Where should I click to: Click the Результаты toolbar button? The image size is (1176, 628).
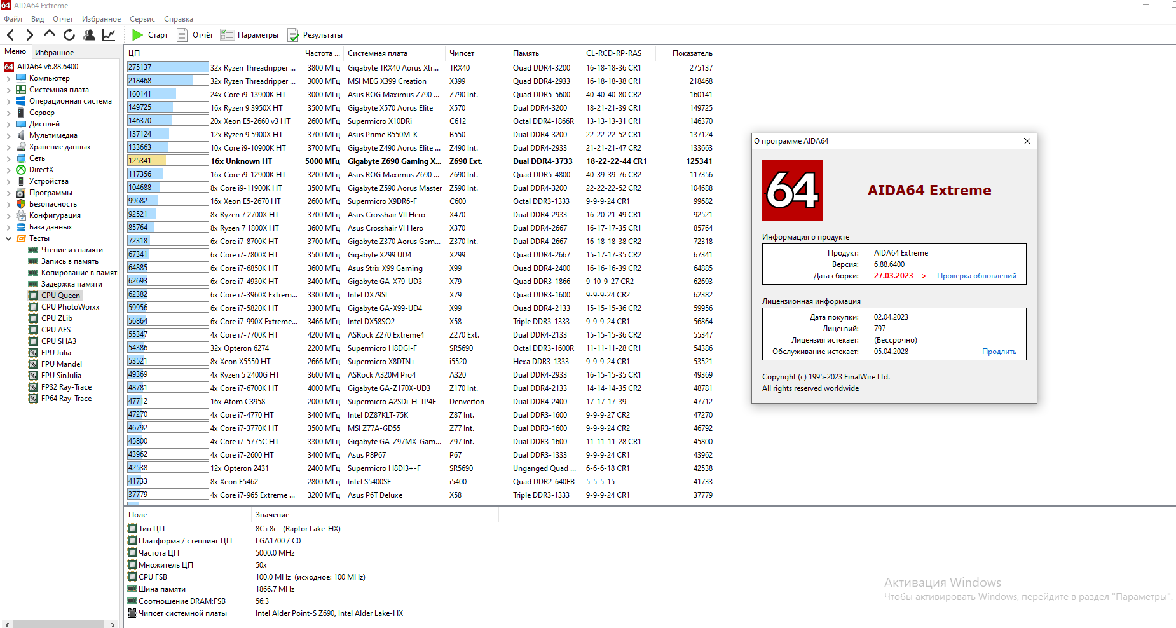tap(315, 35)
